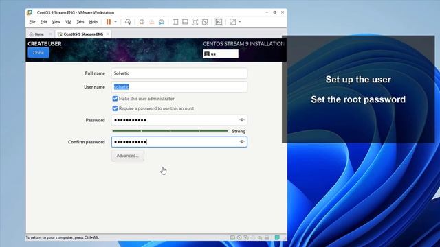Click the keyboard icon beside us
This screenshot has width=440, height=247.
[x=207, y=54]
